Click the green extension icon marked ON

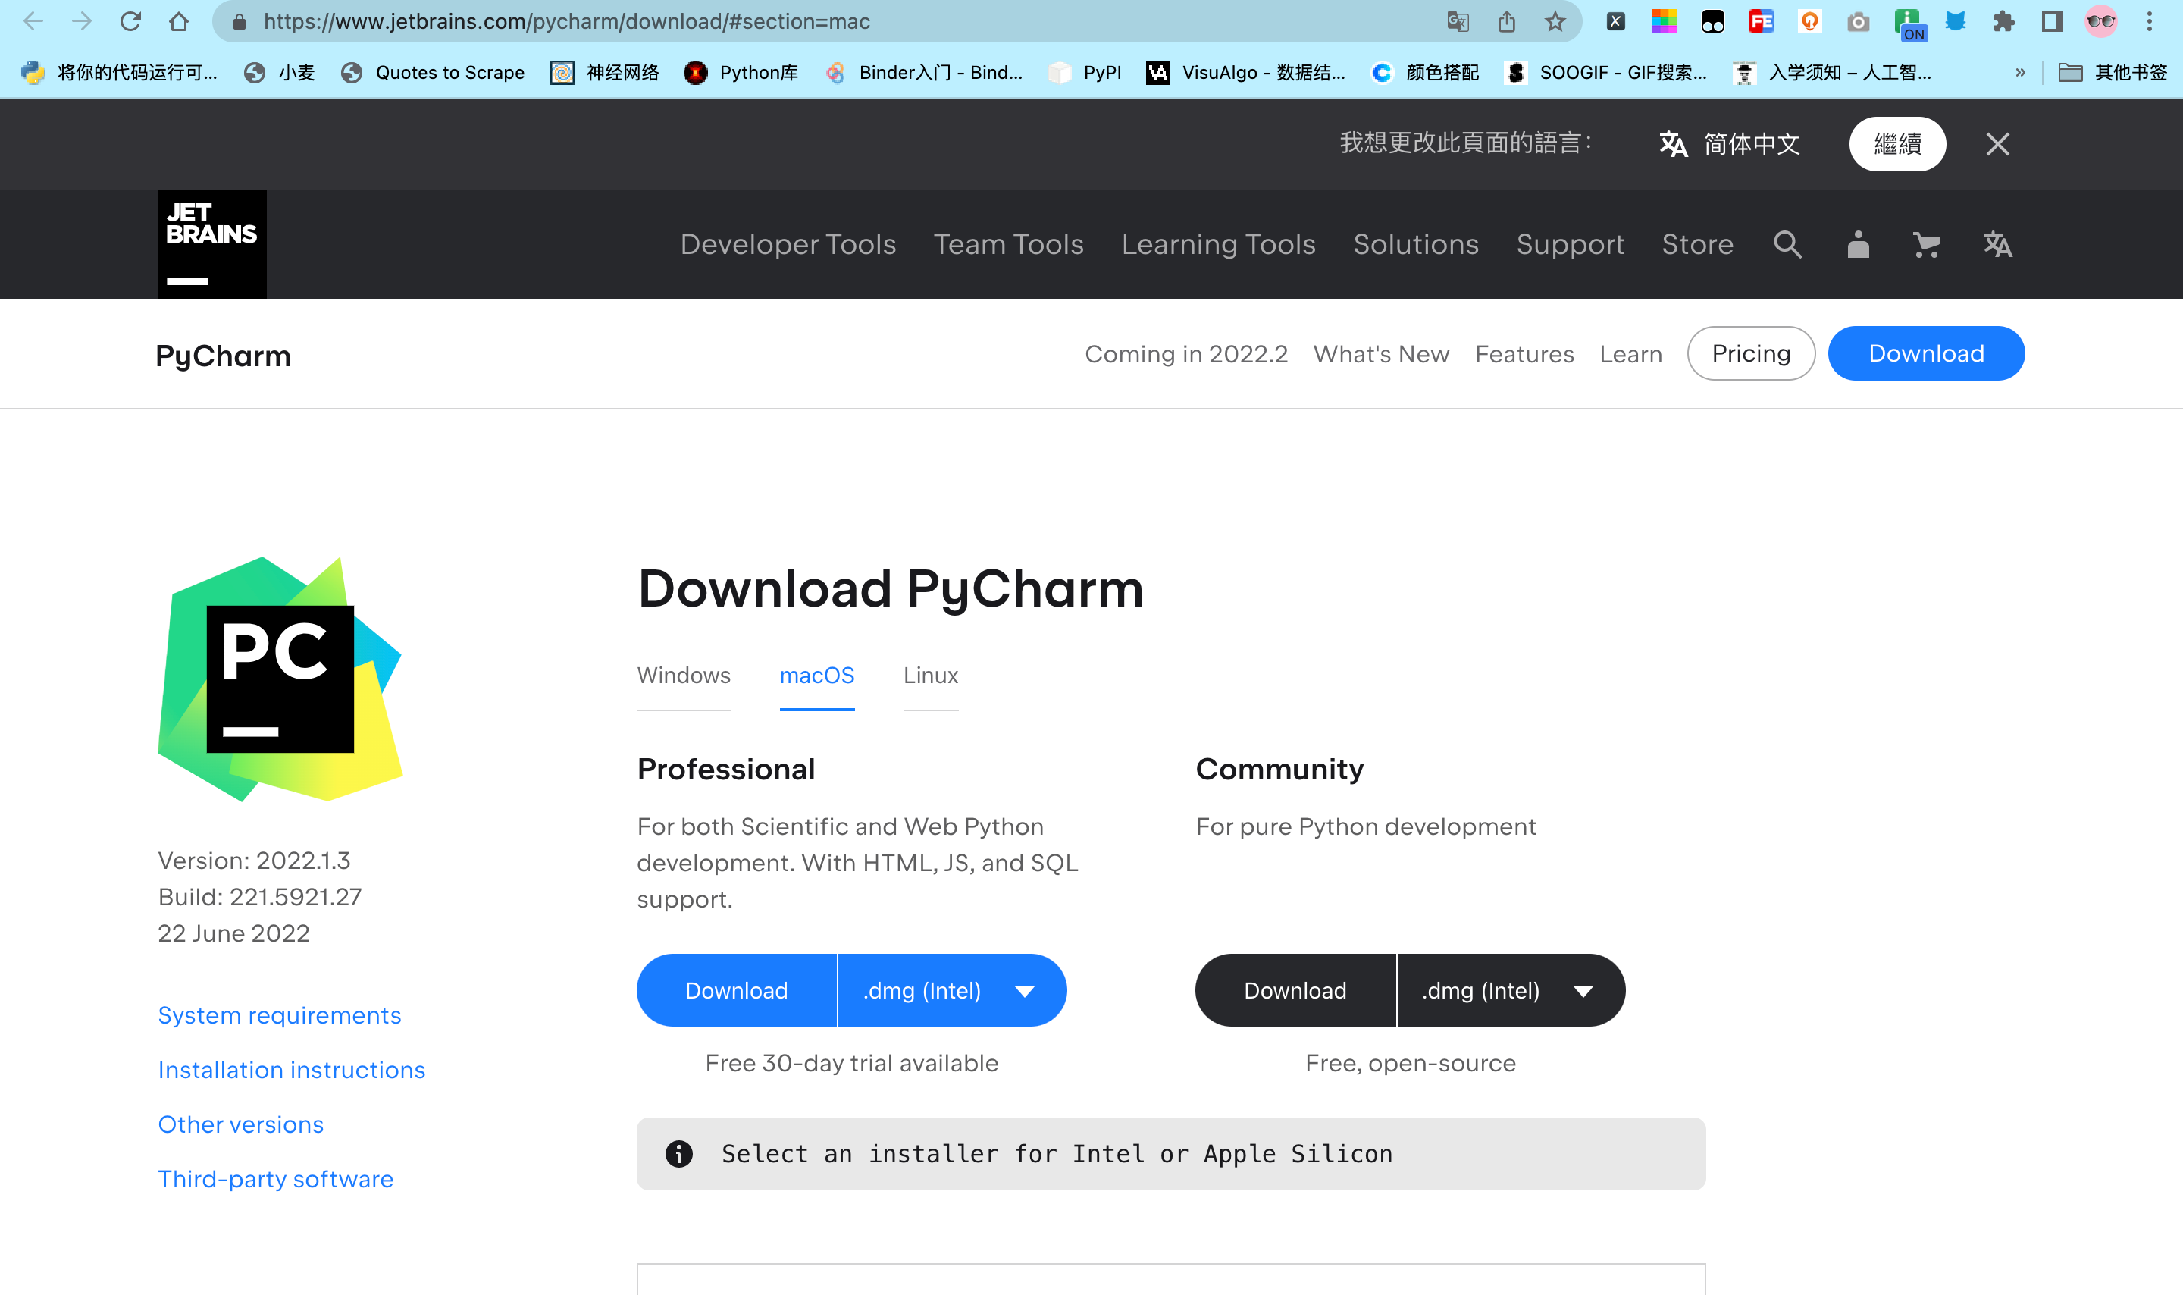[x=1909, y=24]
